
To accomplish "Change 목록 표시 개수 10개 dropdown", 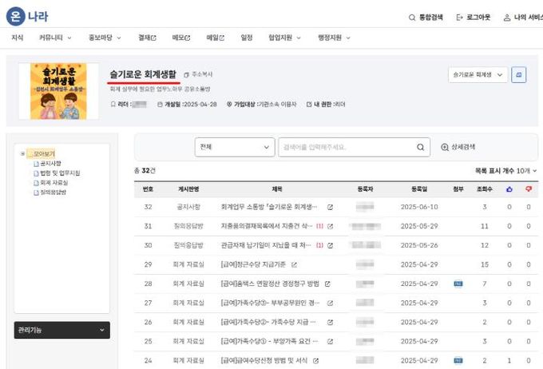I will point(526,171).
